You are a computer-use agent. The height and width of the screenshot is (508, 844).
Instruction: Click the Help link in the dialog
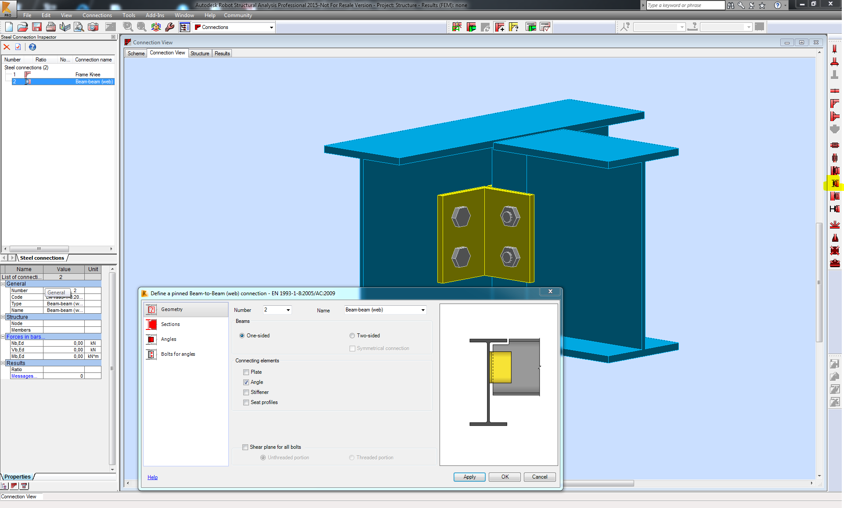(x=152, y=477)
